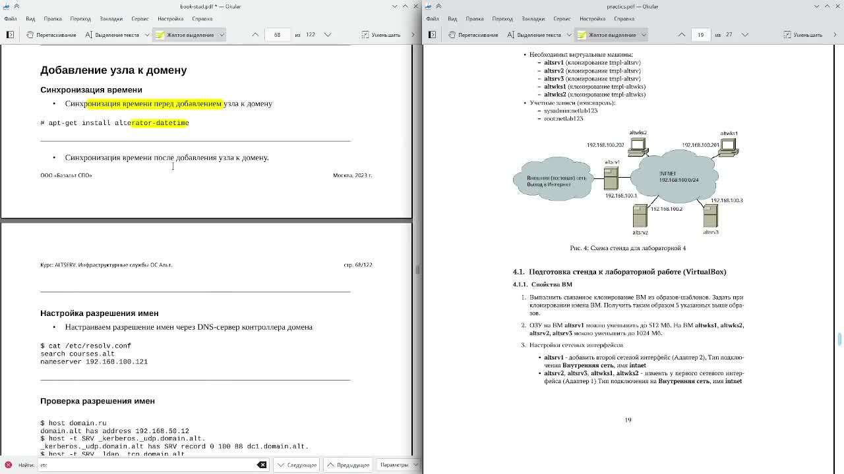Viewport: 844px width, 474px height.
Task: Open Правка menu in book-stud.pdf window
Action: click(53, 18)
